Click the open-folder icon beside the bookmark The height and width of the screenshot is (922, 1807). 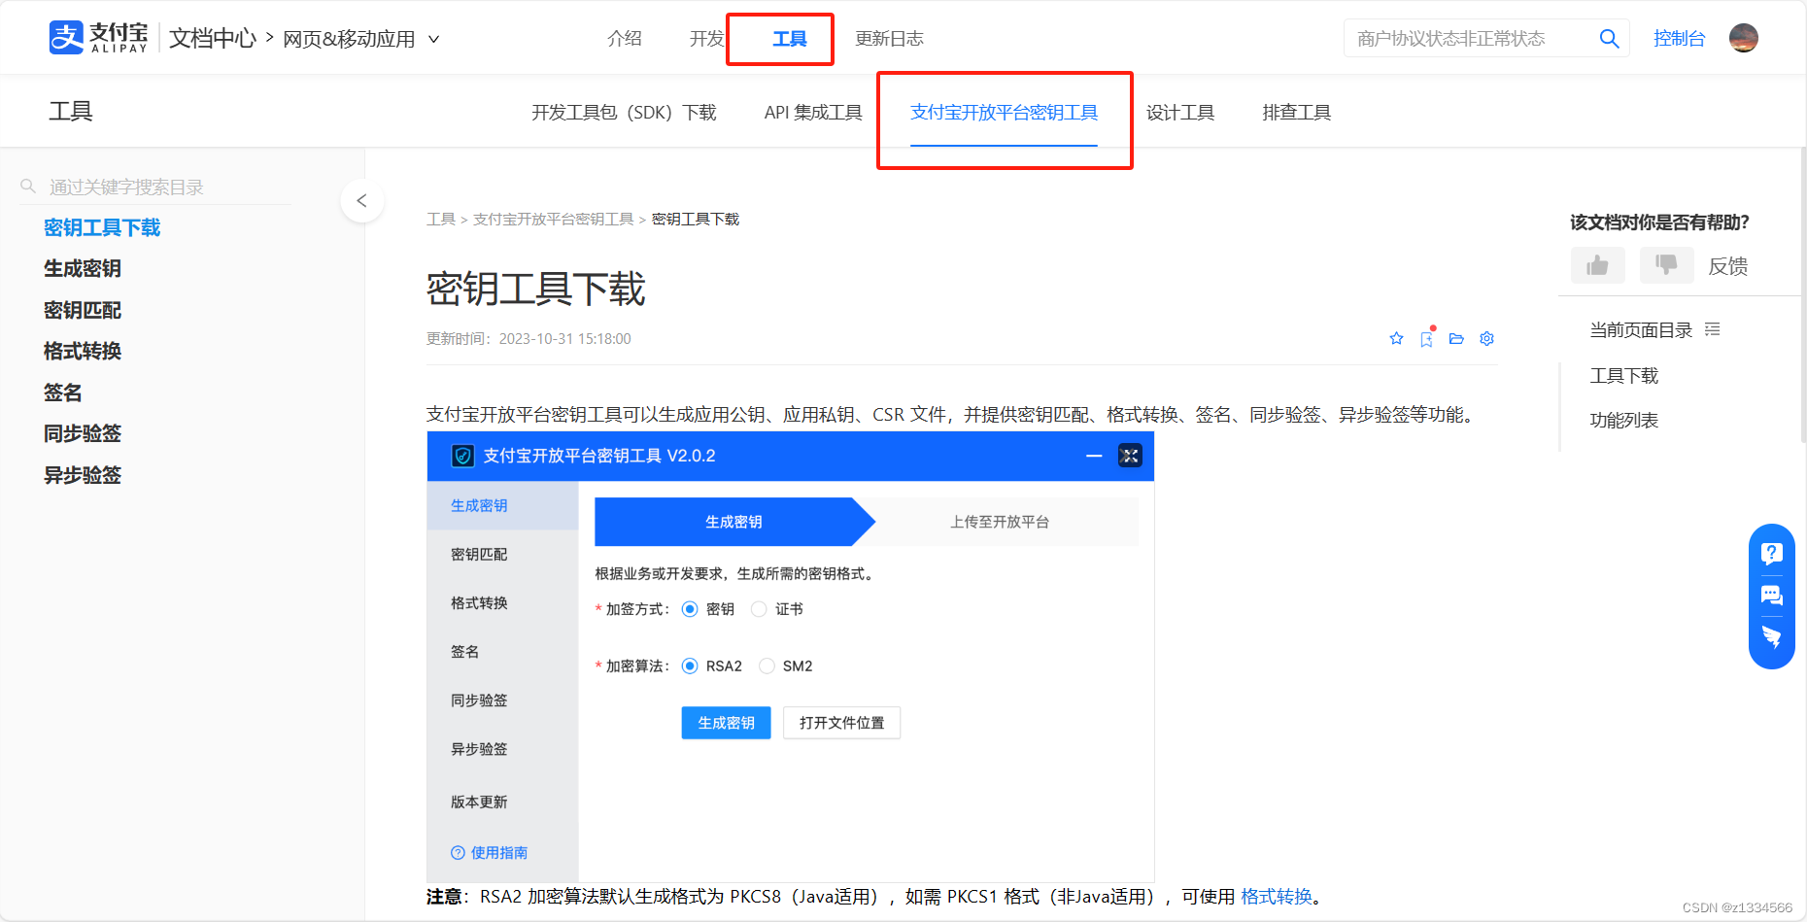[x=1456, y=338]
